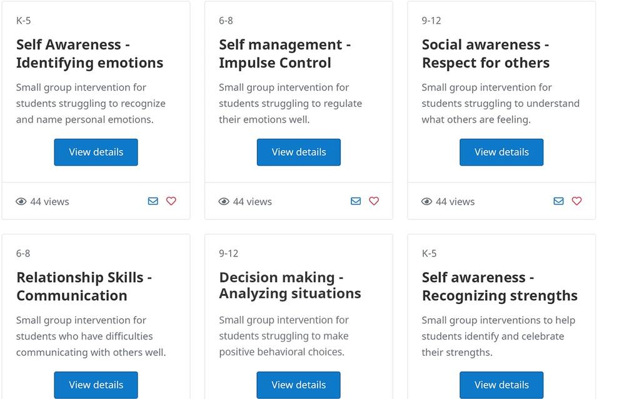
Task: View details for Self awareness Recognizing strengths
Action: pos(501,385)
